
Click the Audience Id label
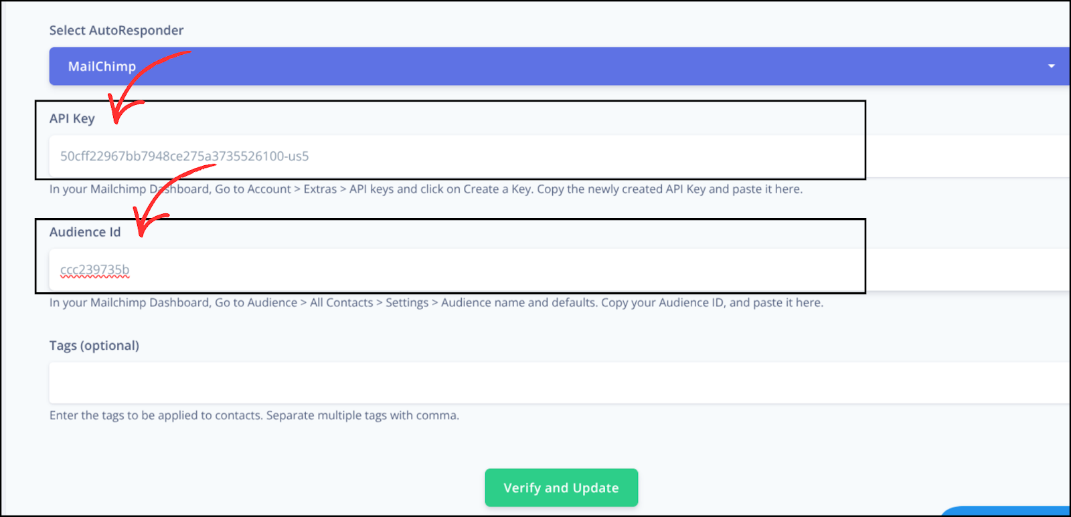pos(85,232)
